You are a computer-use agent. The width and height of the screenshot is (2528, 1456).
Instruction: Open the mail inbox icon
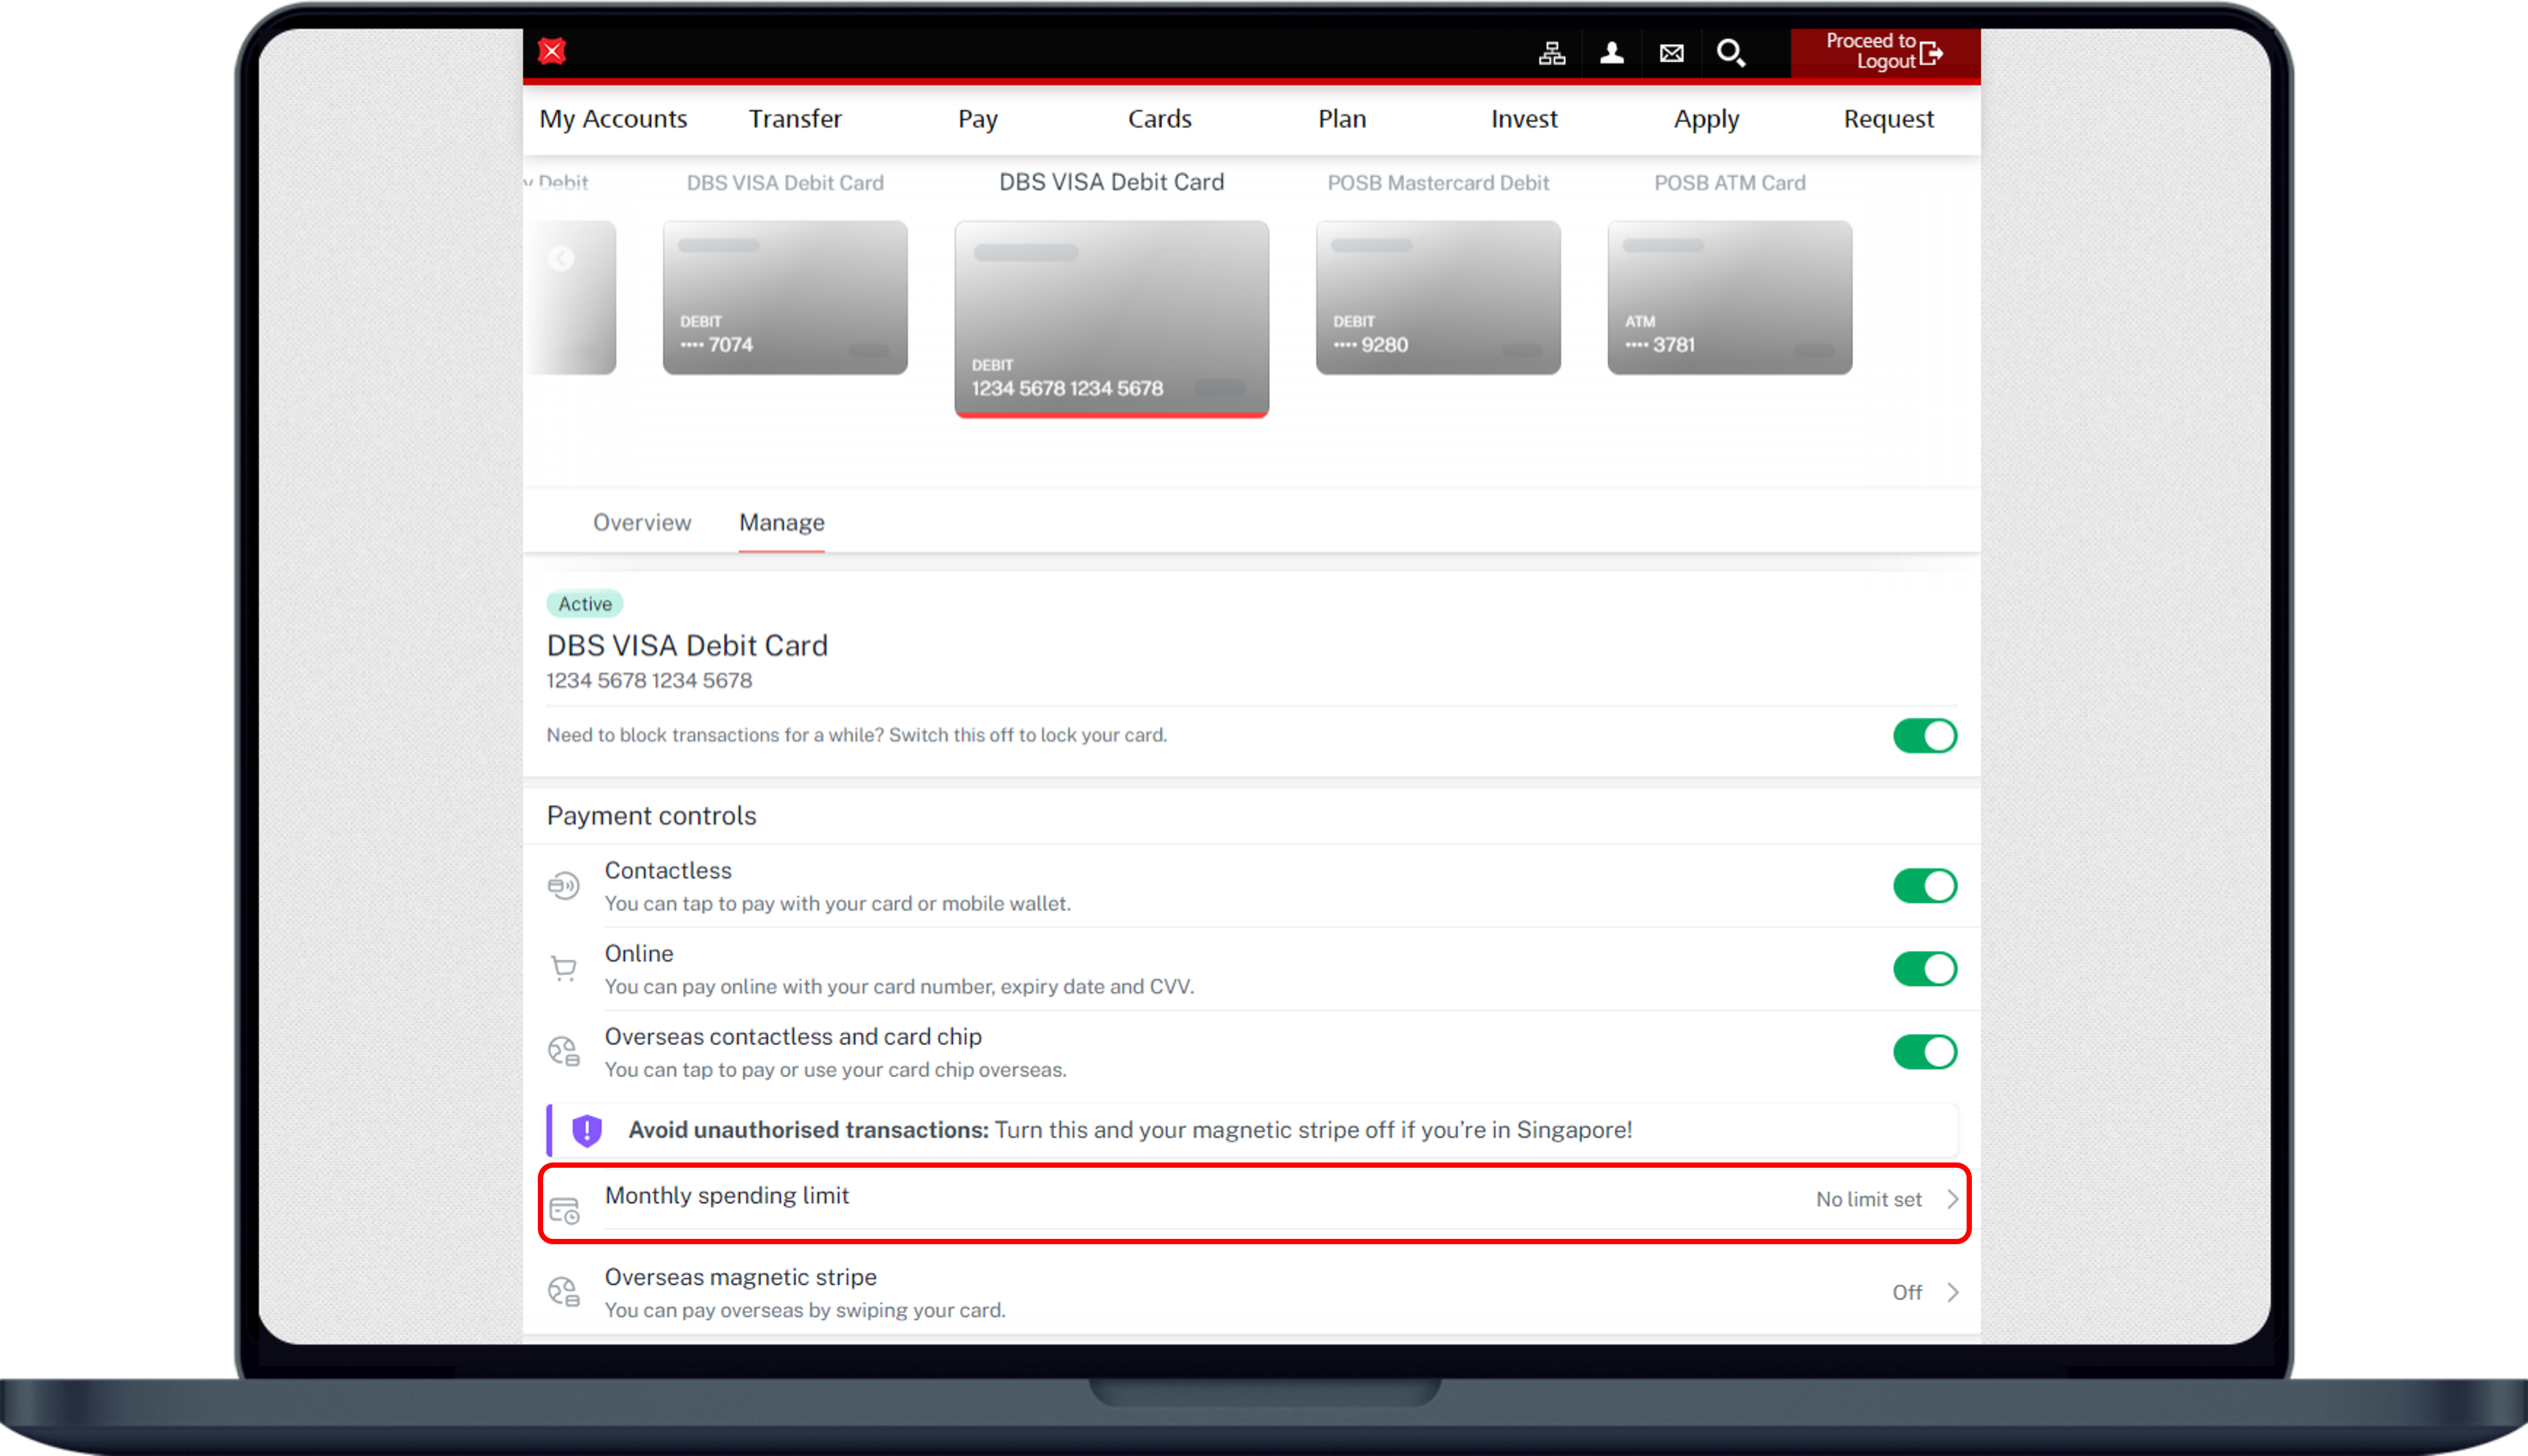(1671, 53)
